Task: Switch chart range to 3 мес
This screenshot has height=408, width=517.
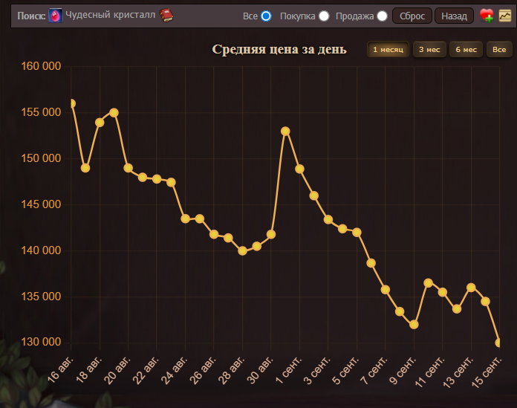Action: pyautogui.click(x=429, y=50)
